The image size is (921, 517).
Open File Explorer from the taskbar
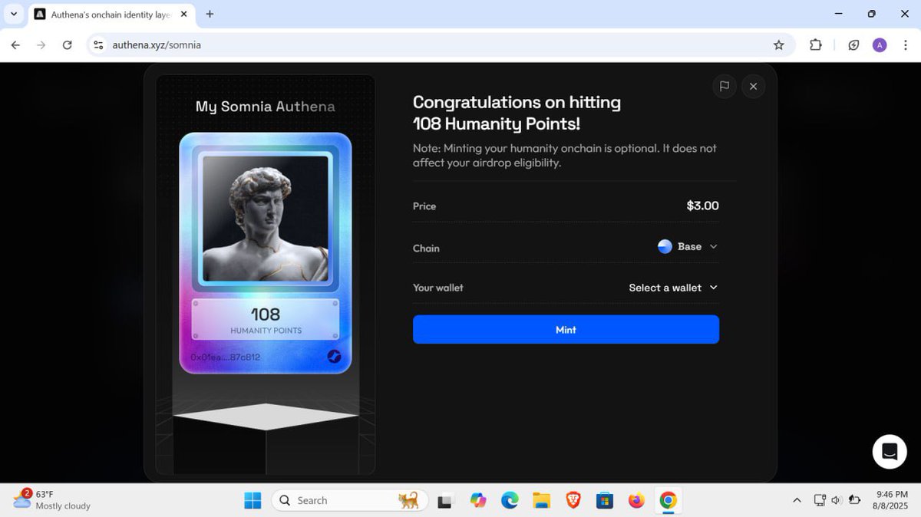tap(541, 500)
